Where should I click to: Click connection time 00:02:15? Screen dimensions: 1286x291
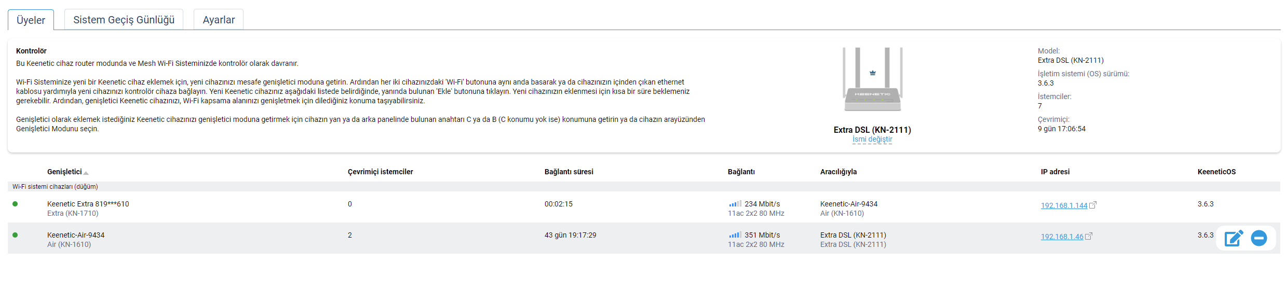(559, 204)
